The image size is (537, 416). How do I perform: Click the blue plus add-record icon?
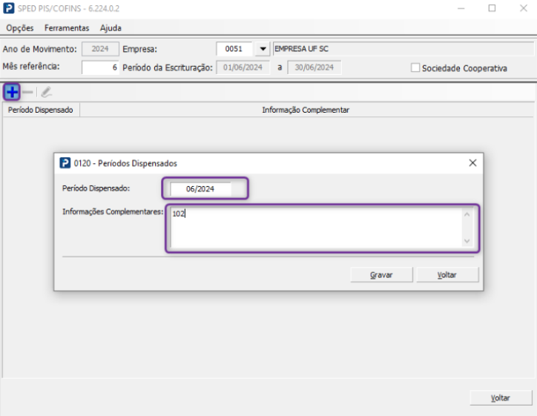(x=12, y=92)
